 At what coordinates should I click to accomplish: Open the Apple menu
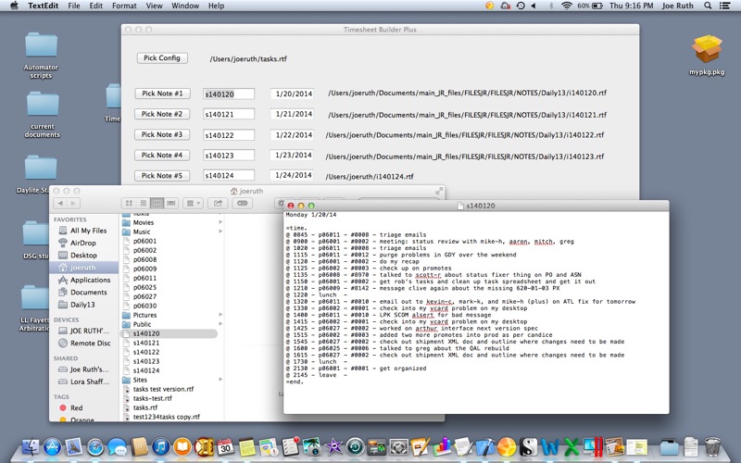tap(14, 6)
